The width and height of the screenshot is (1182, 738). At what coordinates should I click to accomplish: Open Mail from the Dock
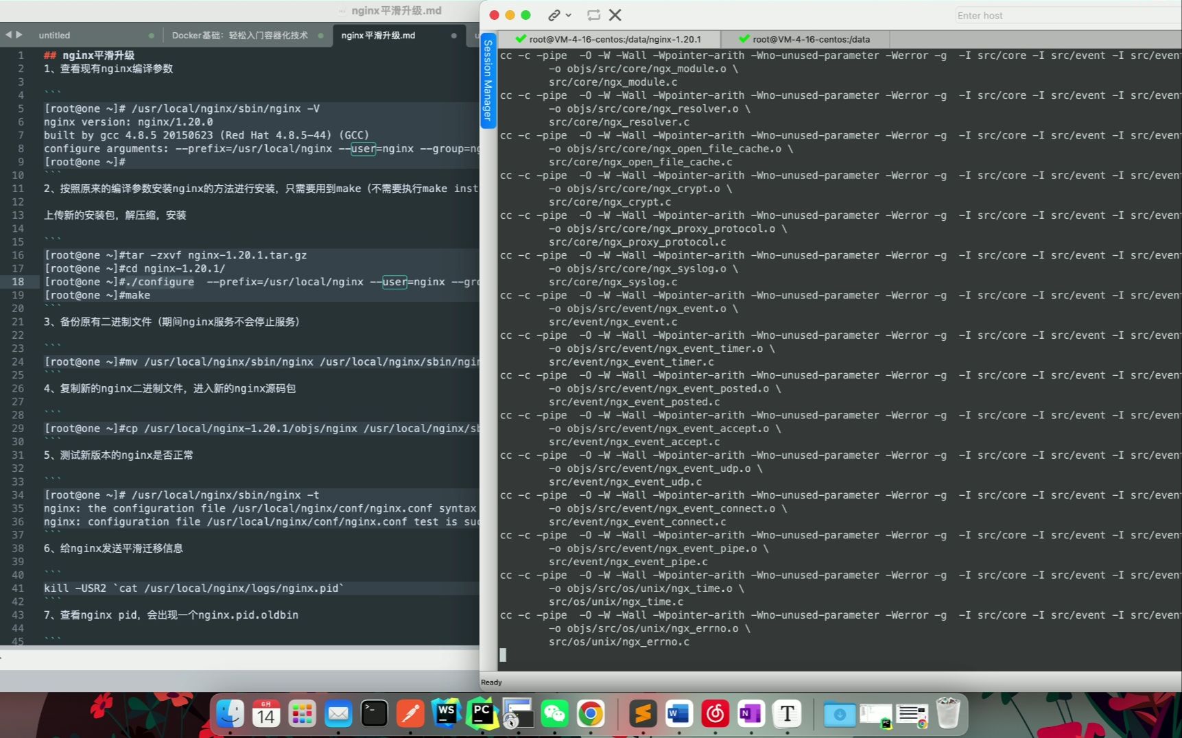click(x=338, y=714)
